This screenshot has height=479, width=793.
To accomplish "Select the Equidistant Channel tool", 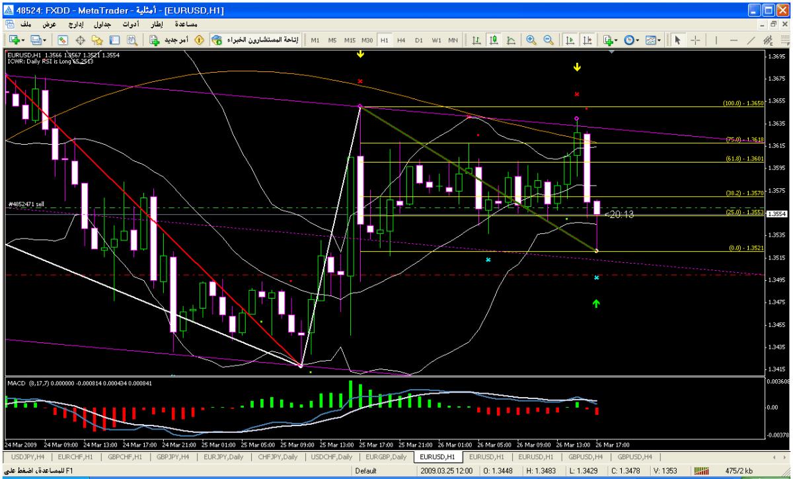I will pyautogui.click(x=768, y=40).
